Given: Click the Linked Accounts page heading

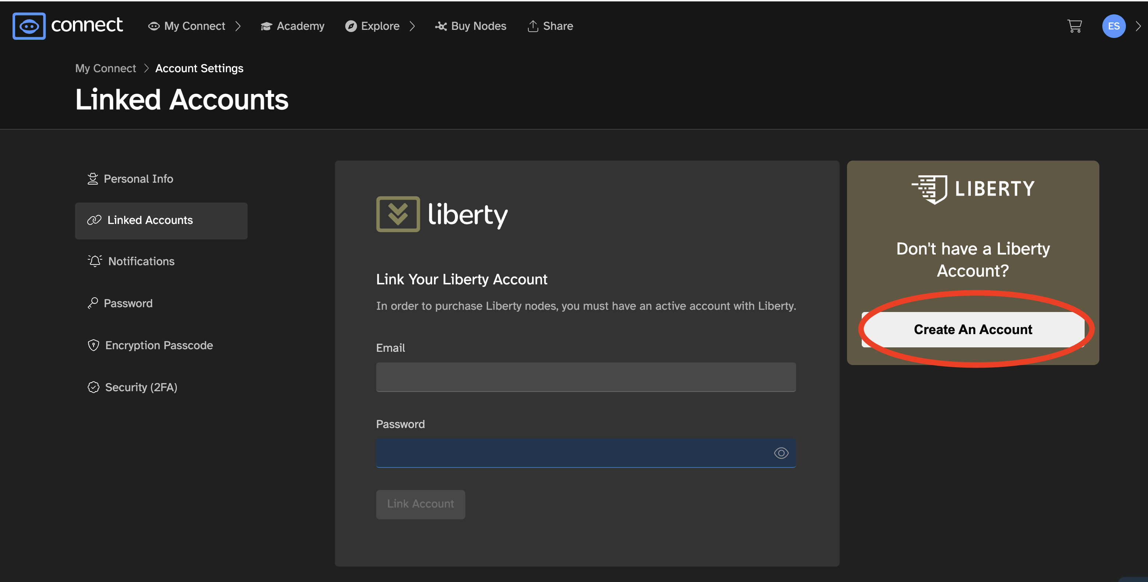Looking at the screenshot, I should pos(182,99).
